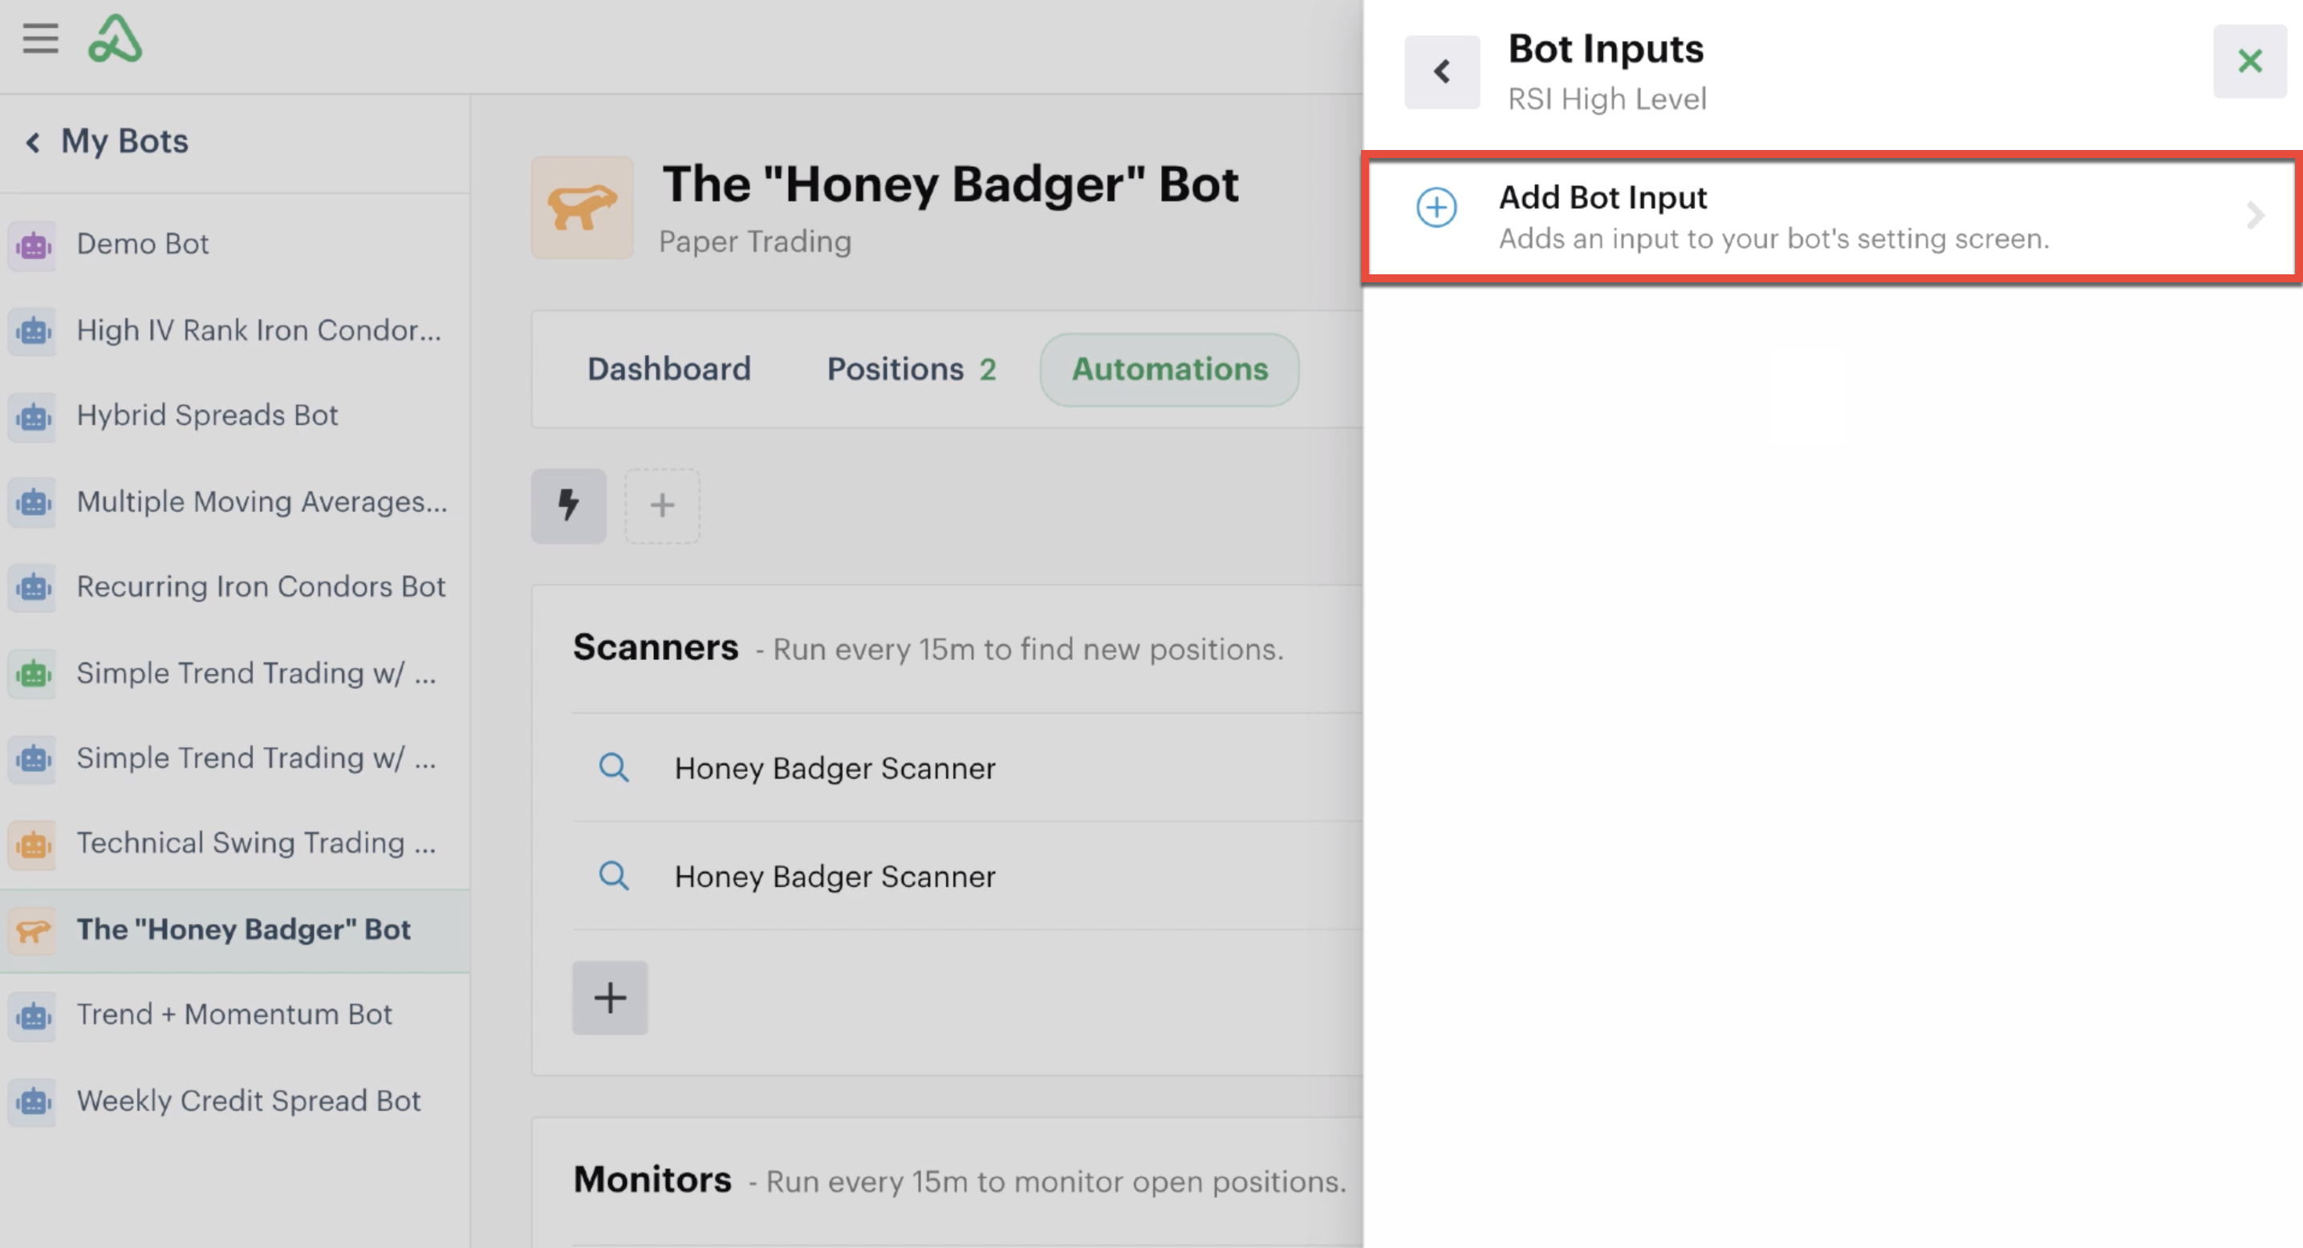Click the Multiple Moving Averages robot icon
The image size is (2303, 1248).
33,502
